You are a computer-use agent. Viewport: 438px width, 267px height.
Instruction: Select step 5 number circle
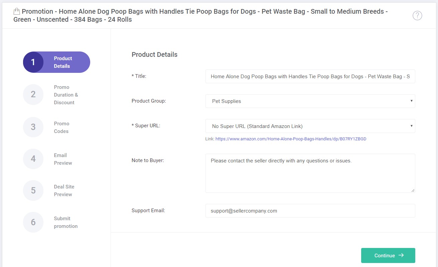(33, 190)
